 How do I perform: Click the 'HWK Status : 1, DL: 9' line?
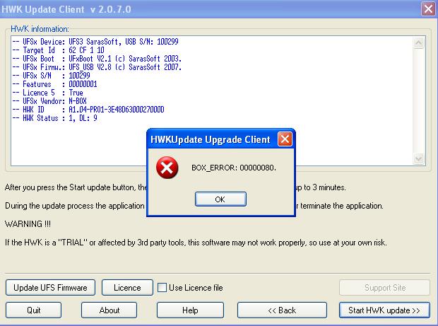[55, 118]
